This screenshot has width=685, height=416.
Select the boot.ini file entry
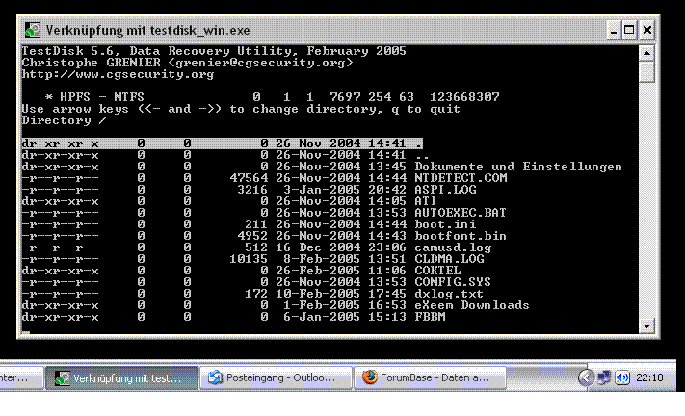[249, 224]
